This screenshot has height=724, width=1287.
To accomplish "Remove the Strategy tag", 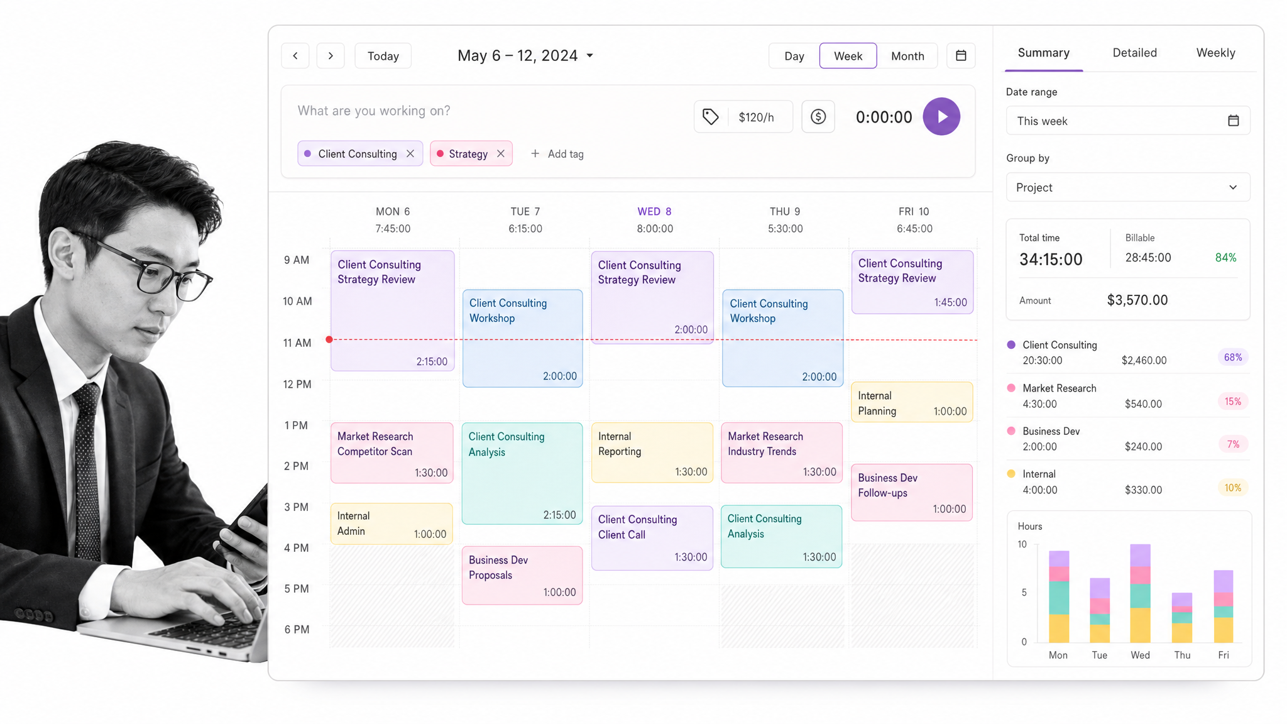I will [501, 154].
